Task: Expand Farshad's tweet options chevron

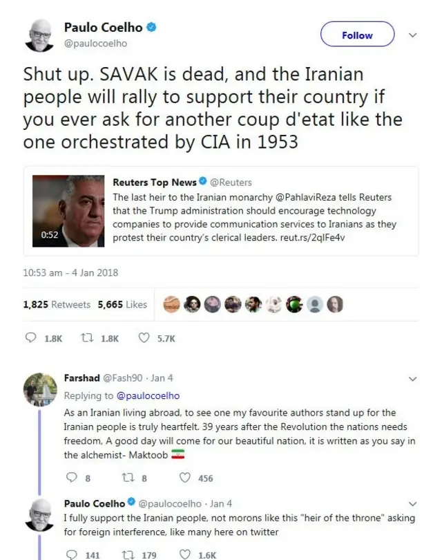Action: 413,379
